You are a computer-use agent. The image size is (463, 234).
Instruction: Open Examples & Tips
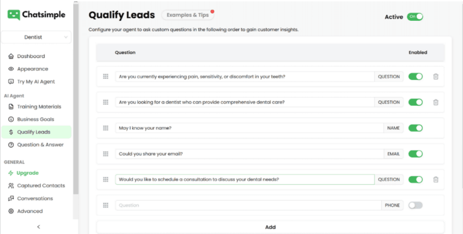click(187, 15)
